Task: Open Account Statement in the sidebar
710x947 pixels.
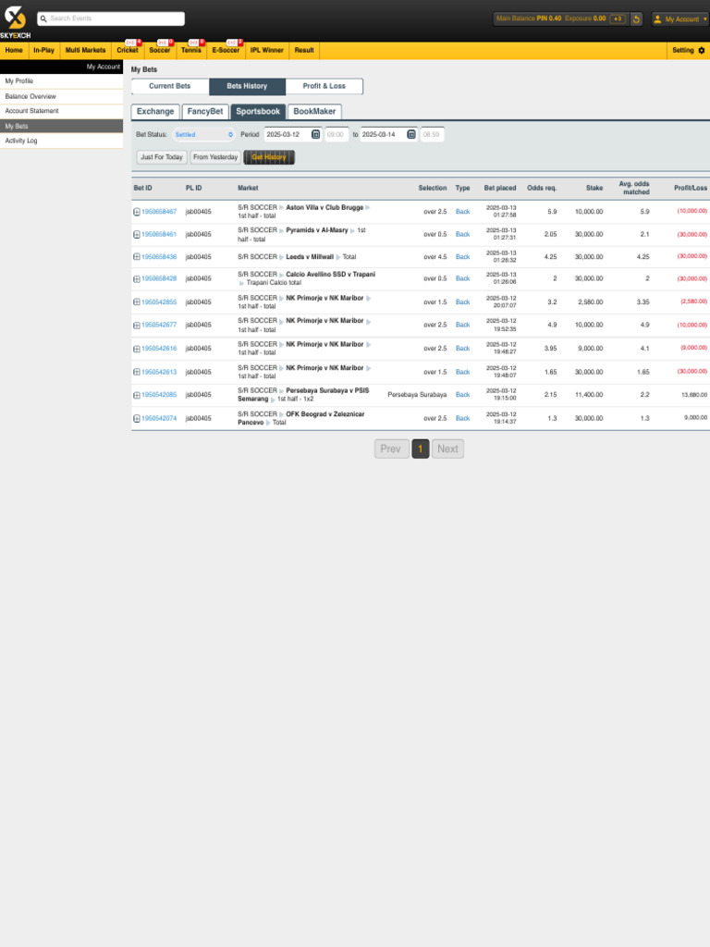Action: (31, 111)
